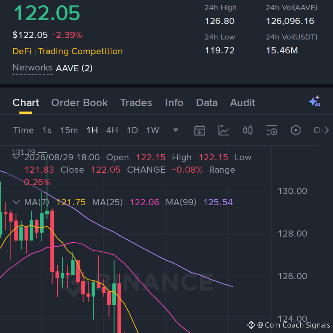Click the MA(7) value 121.75
Image resolution: width=333 pixels, height=333 pixels.
71,202
